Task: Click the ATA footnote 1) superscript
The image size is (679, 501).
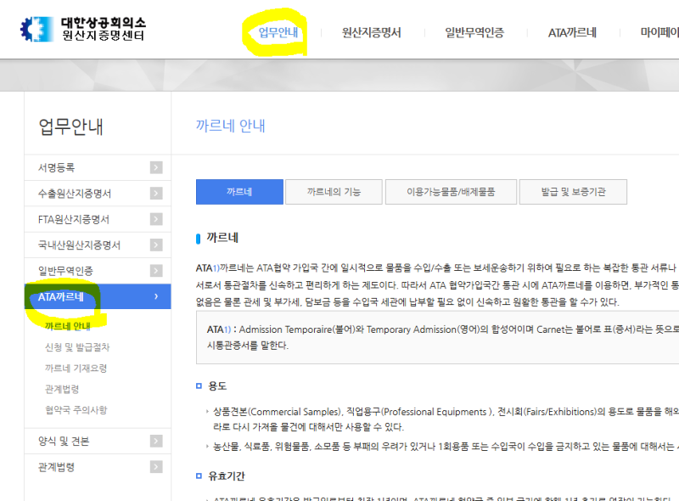Action: tap(216, 268)
